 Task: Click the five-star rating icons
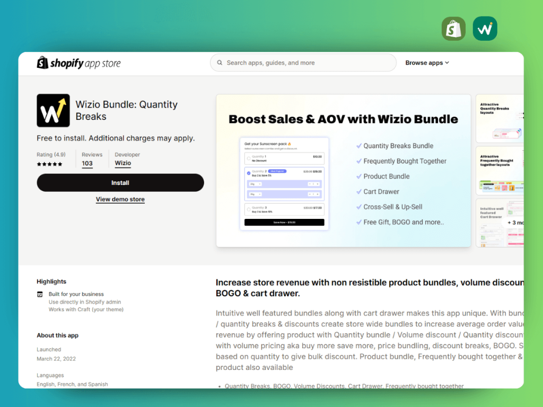coord(49,164)
